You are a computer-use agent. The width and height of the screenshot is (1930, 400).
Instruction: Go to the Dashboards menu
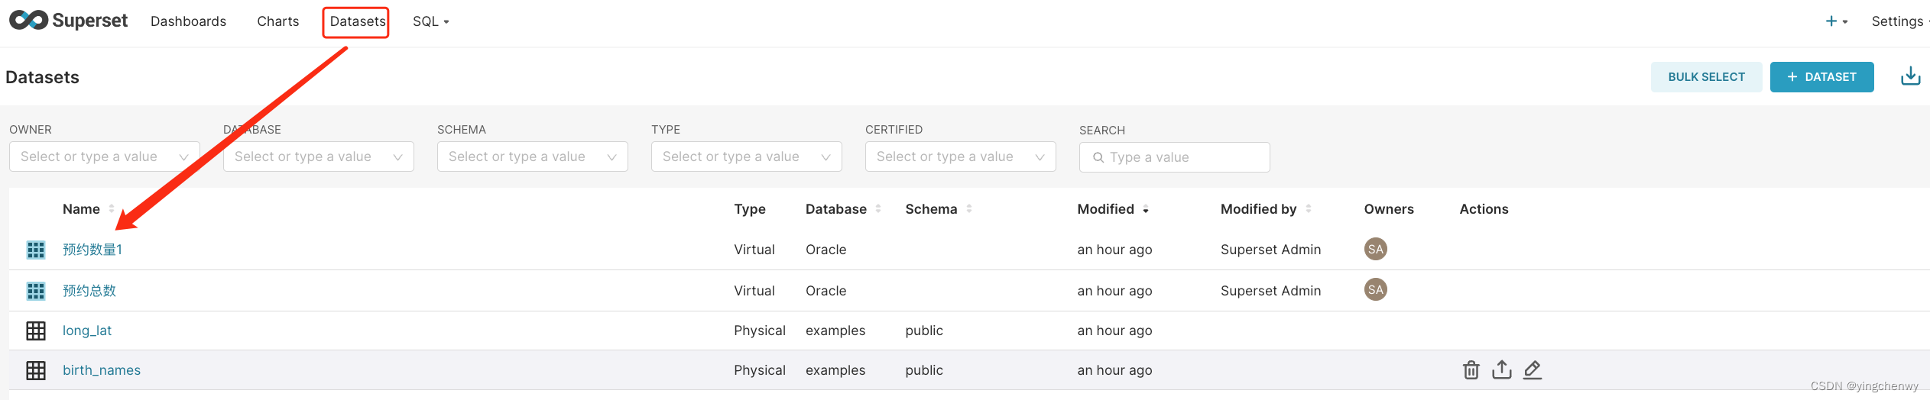(188, 21)
